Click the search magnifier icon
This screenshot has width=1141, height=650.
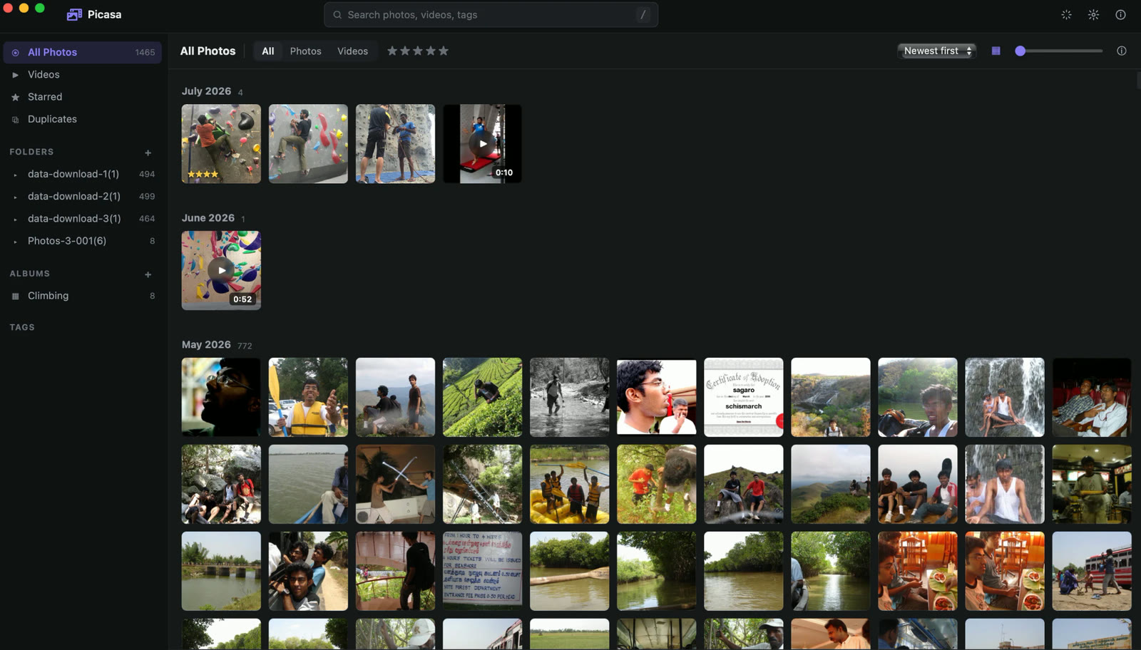[337, 15]
